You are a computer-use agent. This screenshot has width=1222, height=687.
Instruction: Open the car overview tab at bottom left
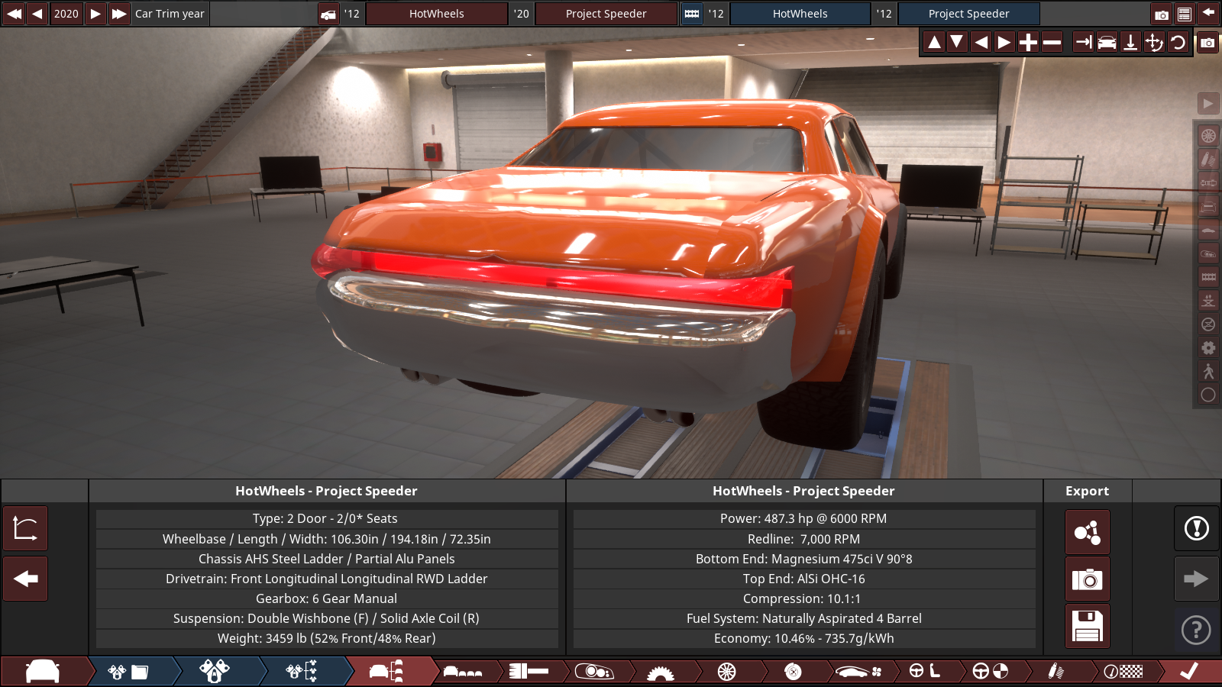pos(43,671)
